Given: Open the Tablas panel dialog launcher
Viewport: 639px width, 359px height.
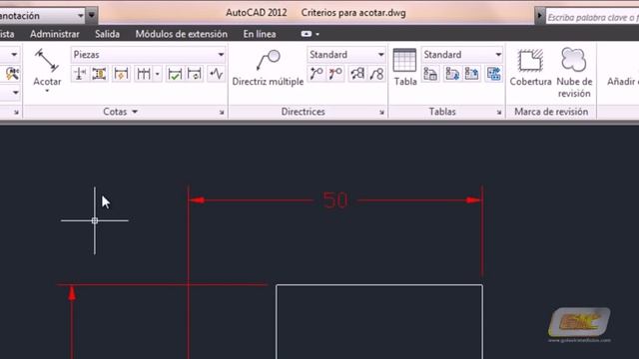Looking at the screenshot, I should click(x=499, y=113).
